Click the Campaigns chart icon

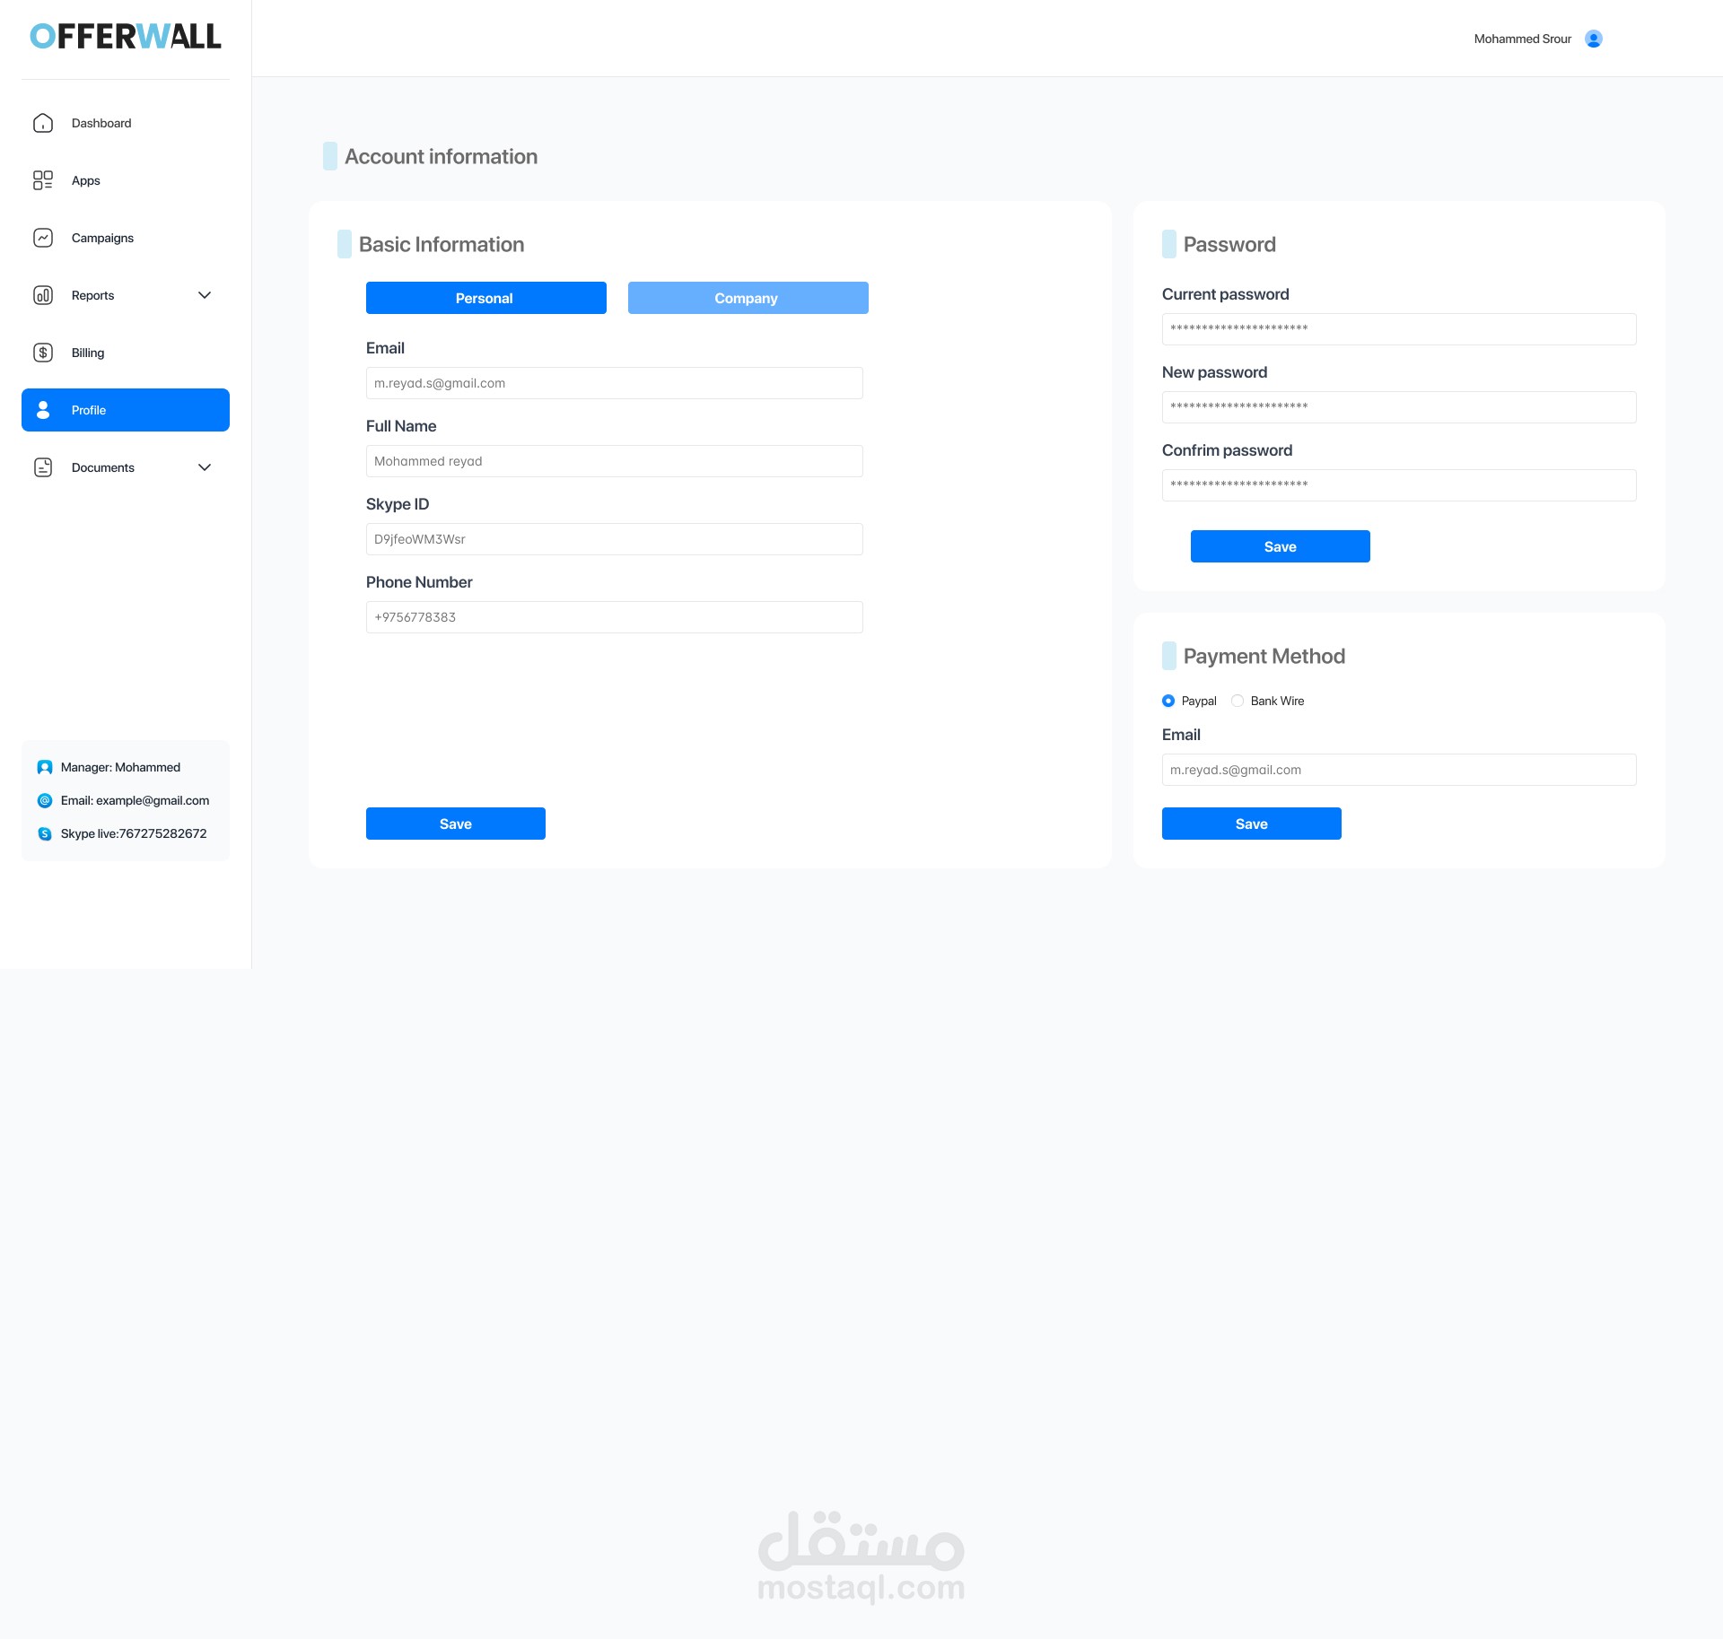tap(43, 238)
